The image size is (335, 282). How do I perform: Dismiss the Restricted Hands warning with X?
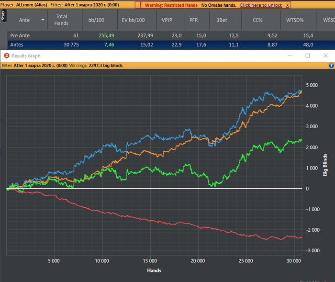[287, 5]
